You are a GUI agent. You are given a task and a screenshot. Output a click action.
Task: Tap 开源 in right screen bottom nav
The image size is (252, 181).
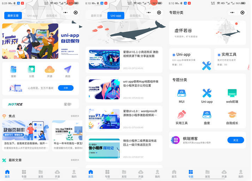point(224,174)
